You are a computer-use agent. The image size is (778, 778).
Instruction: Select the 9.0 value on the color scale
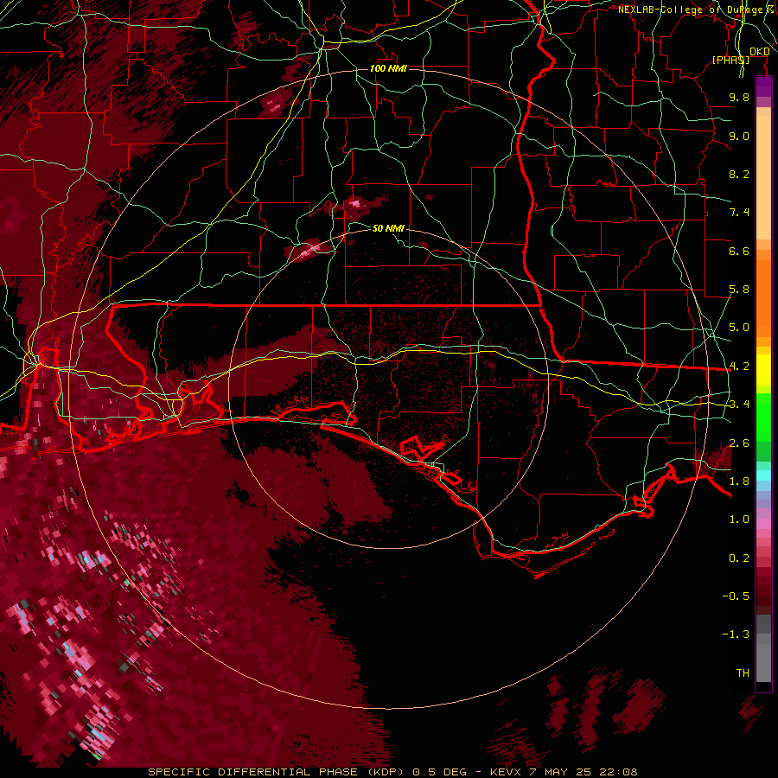pos(739,136)
